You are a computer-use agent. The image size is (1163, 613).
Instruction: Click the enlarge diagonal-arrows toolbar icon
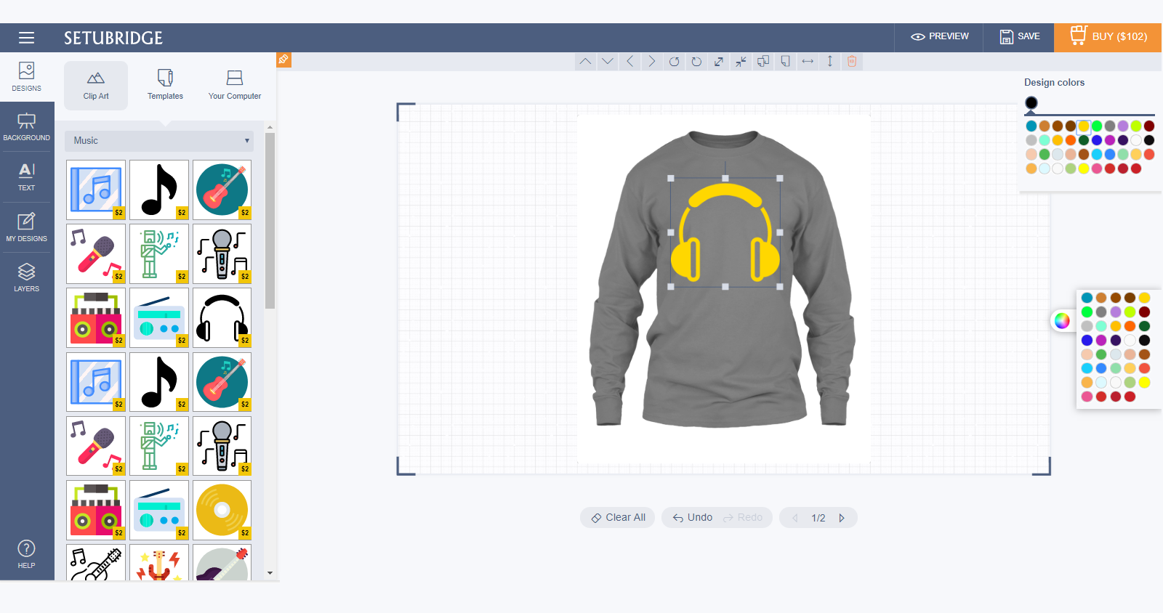click(719, 62)
